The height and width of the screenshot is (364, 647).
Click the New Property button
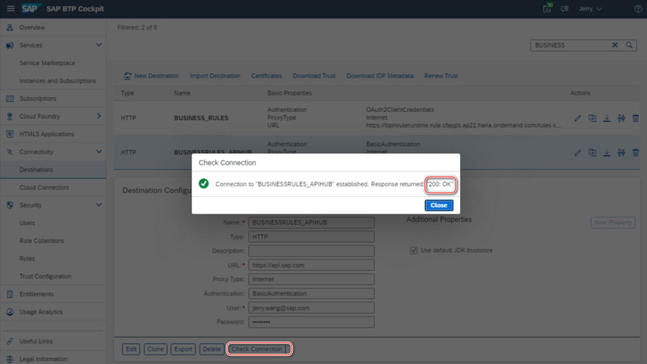click(x=613, y=223)
